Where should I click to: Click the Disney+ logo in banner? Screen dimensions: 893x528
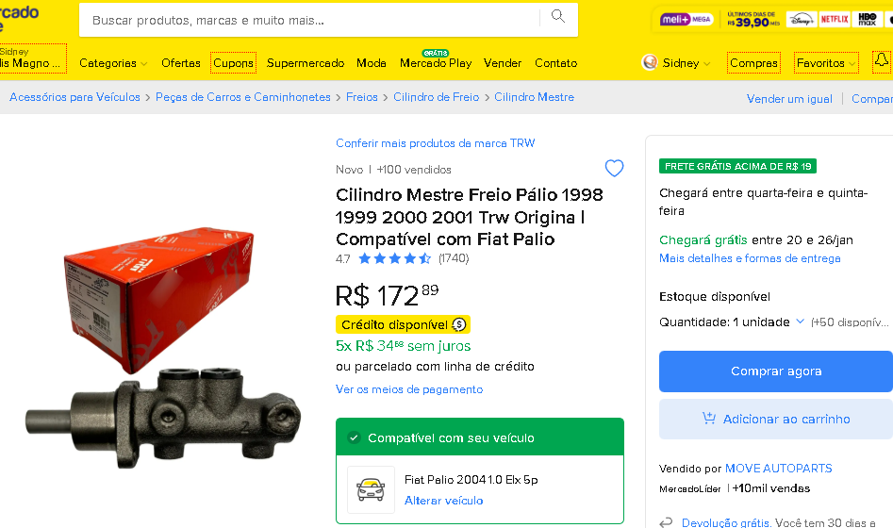[x=801, y=20]
